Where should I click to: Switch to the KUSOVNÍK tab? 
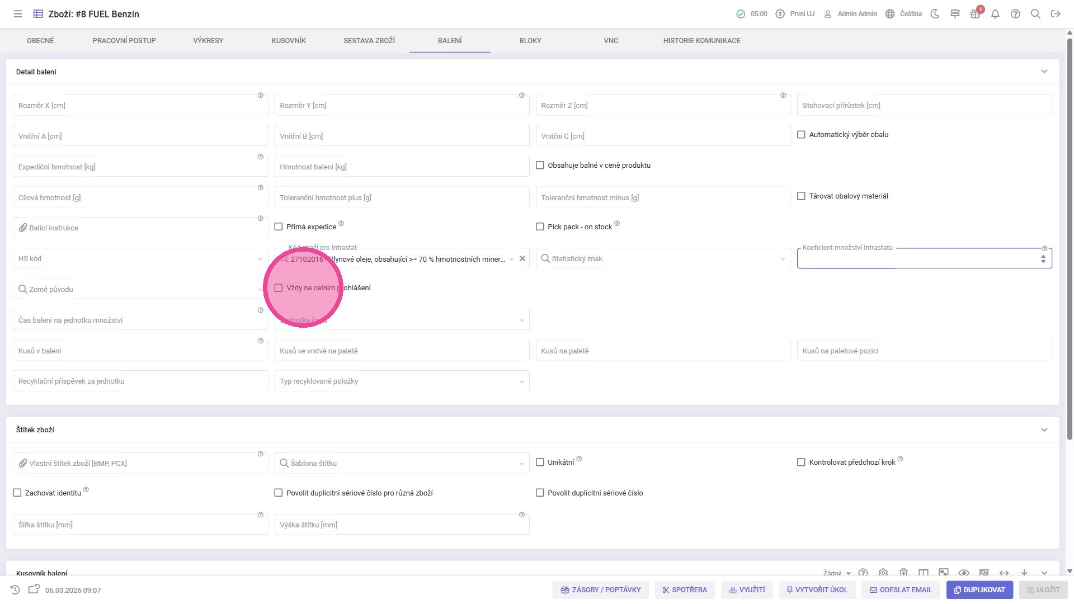(x=289, y=41)
